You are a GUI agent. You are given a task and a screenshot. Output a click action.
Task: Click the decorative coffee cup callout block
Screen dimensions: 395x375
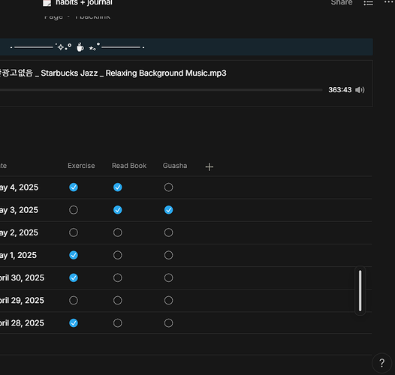pos(186,47)
